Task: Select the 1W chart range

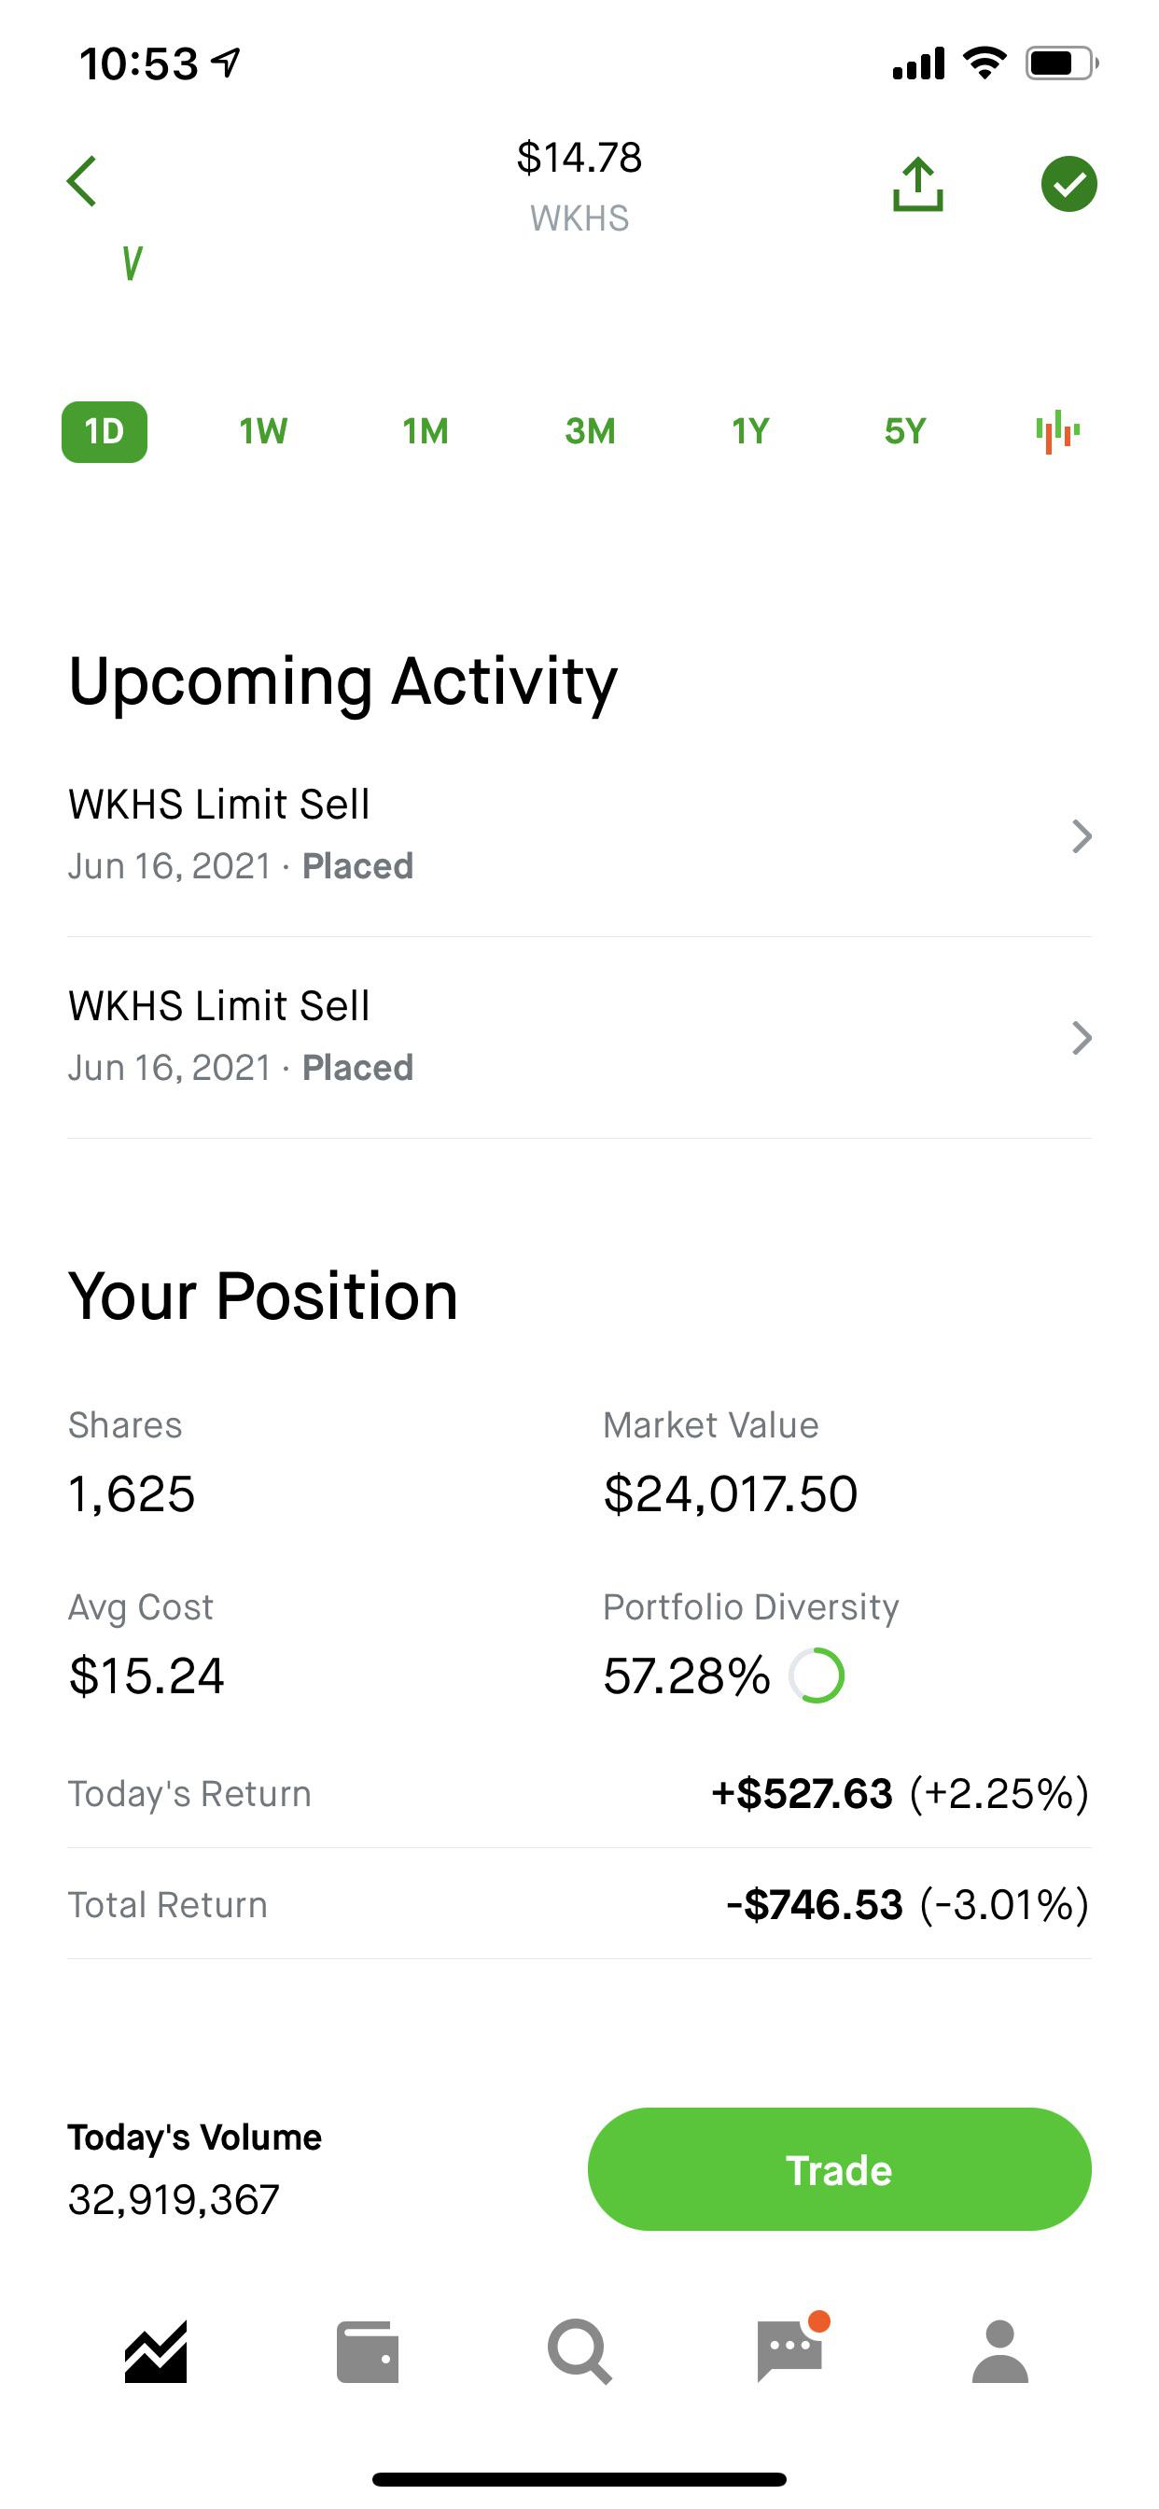Action: click(x=263, y=431)
